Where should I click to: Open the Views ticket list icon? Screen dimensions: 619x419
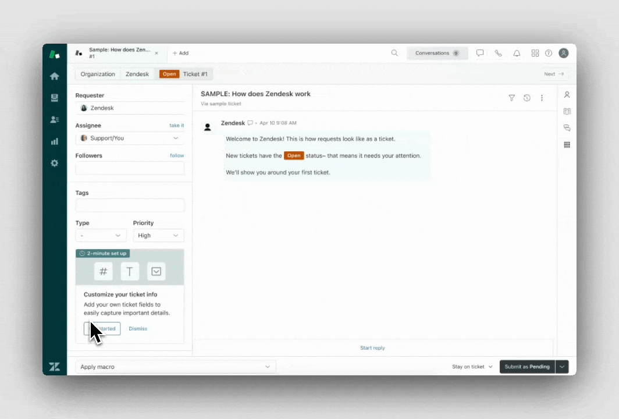coord(55,98)
